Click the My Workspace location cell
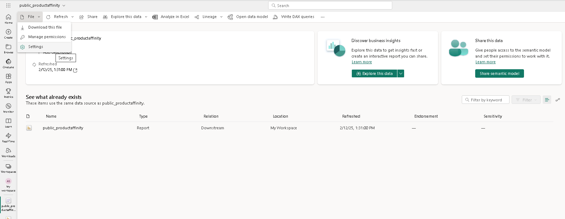565x219 pixels. (284, 128)
